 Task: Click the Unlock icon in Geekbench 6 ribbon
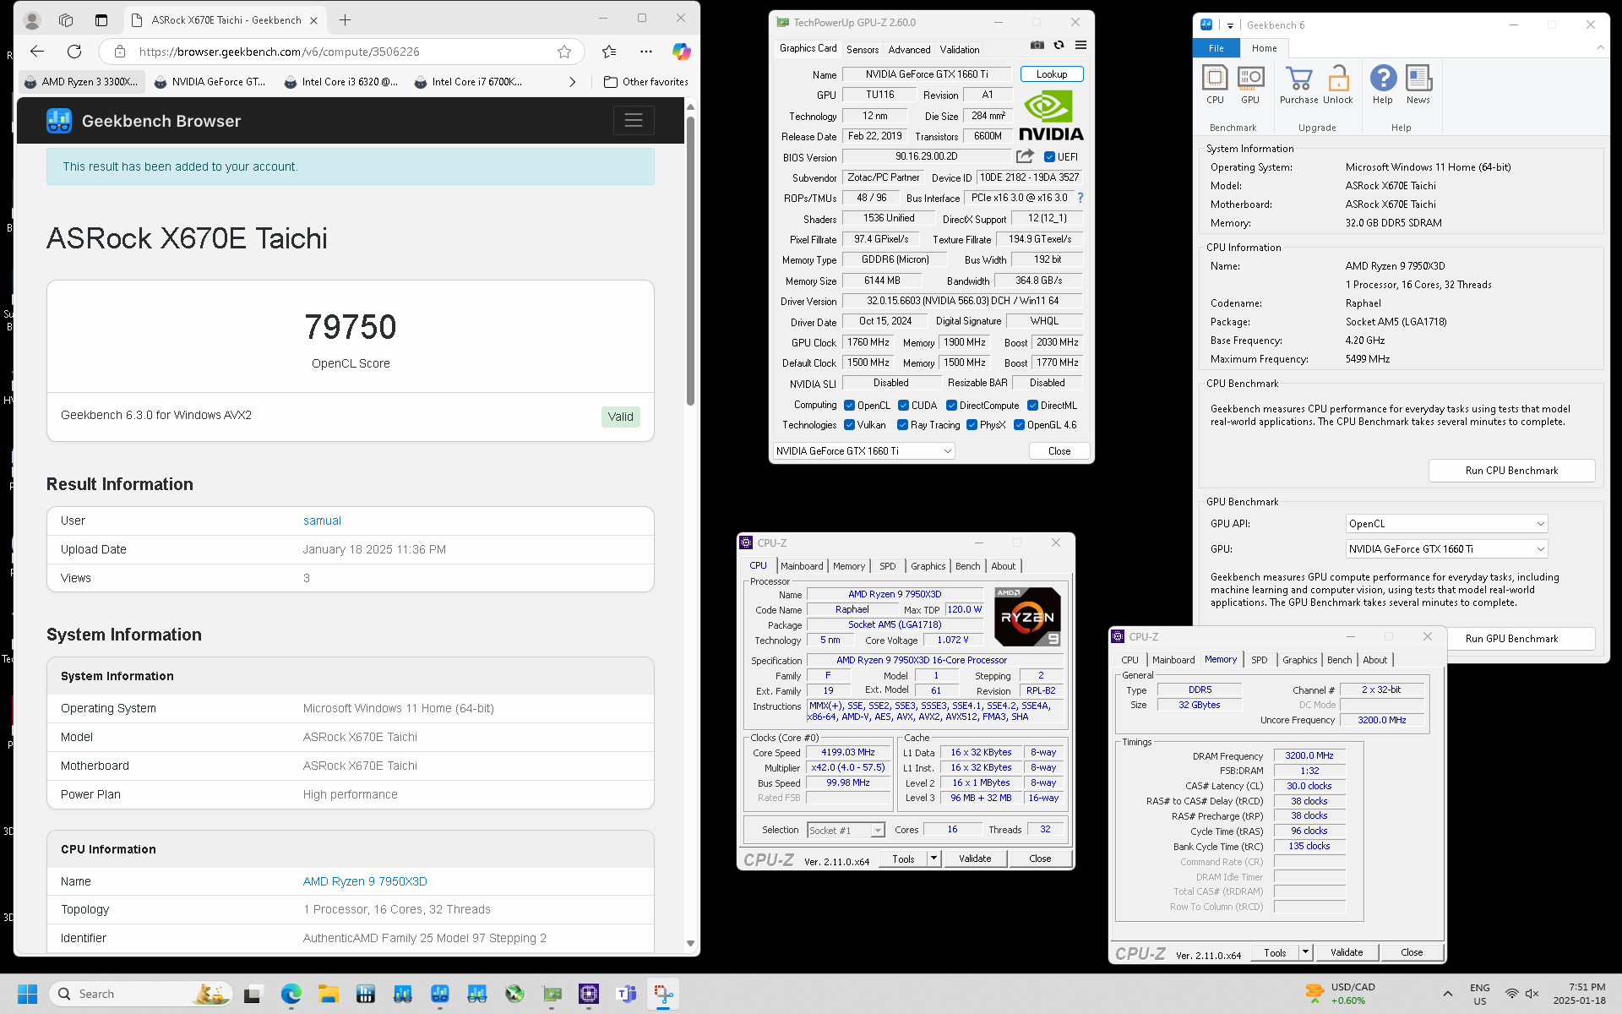(1338, 84)
